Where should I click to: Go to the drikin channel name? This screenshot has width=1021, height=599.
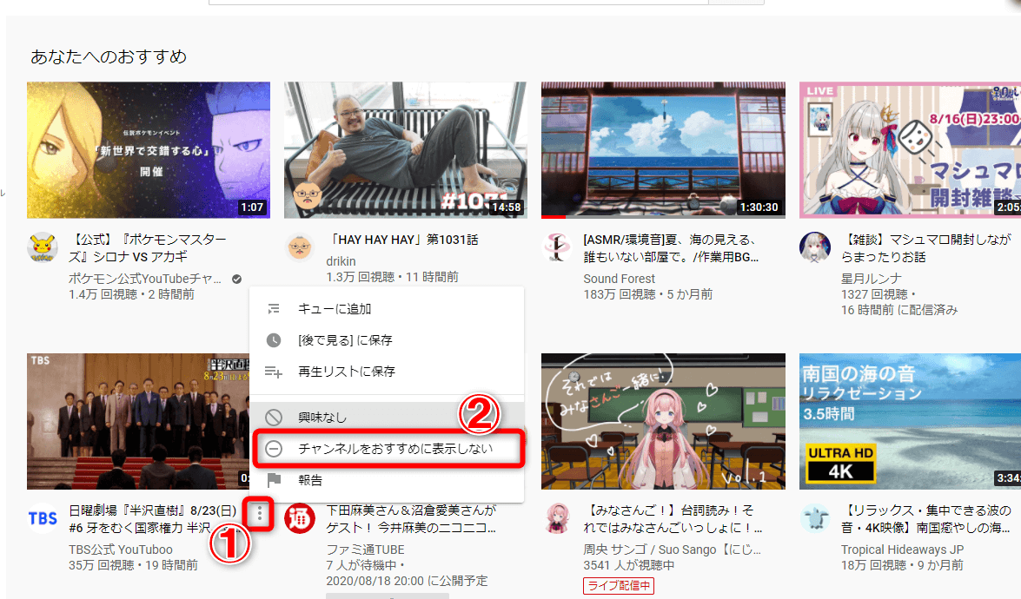341,261
